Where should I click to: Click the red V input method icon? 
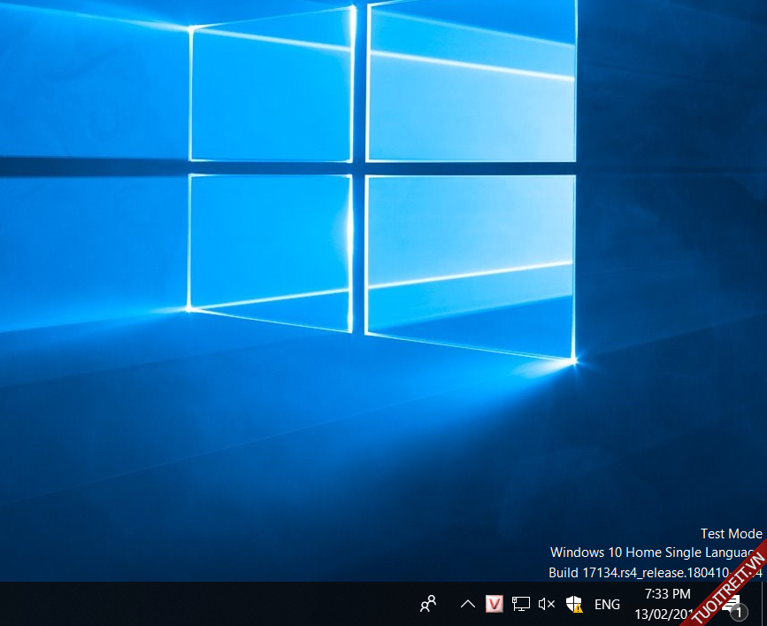coord(495,604)
